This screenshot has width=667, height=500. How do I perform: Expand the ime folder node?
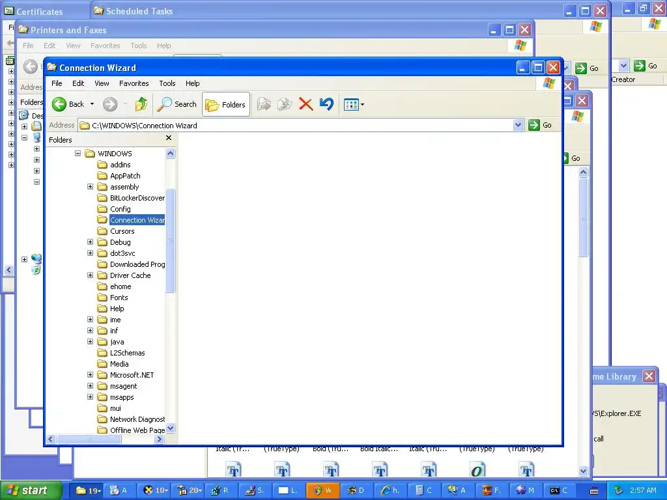(90, 319)
